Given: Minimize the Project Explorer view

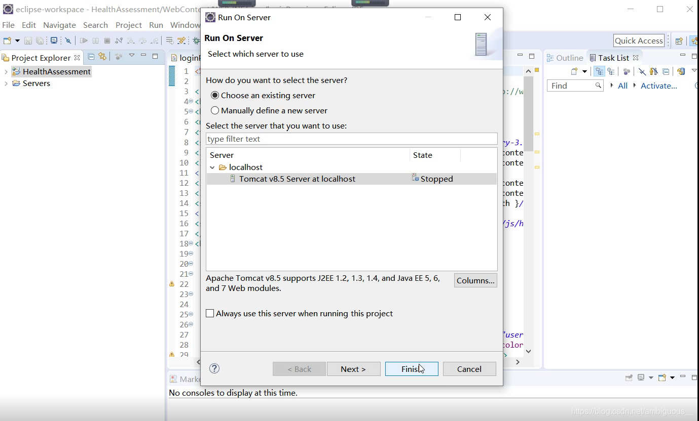Looking at the screenshot, I should coord(143,55).
